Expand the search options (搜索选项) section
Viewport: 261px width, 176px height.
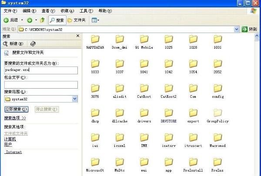coord(15,118)
